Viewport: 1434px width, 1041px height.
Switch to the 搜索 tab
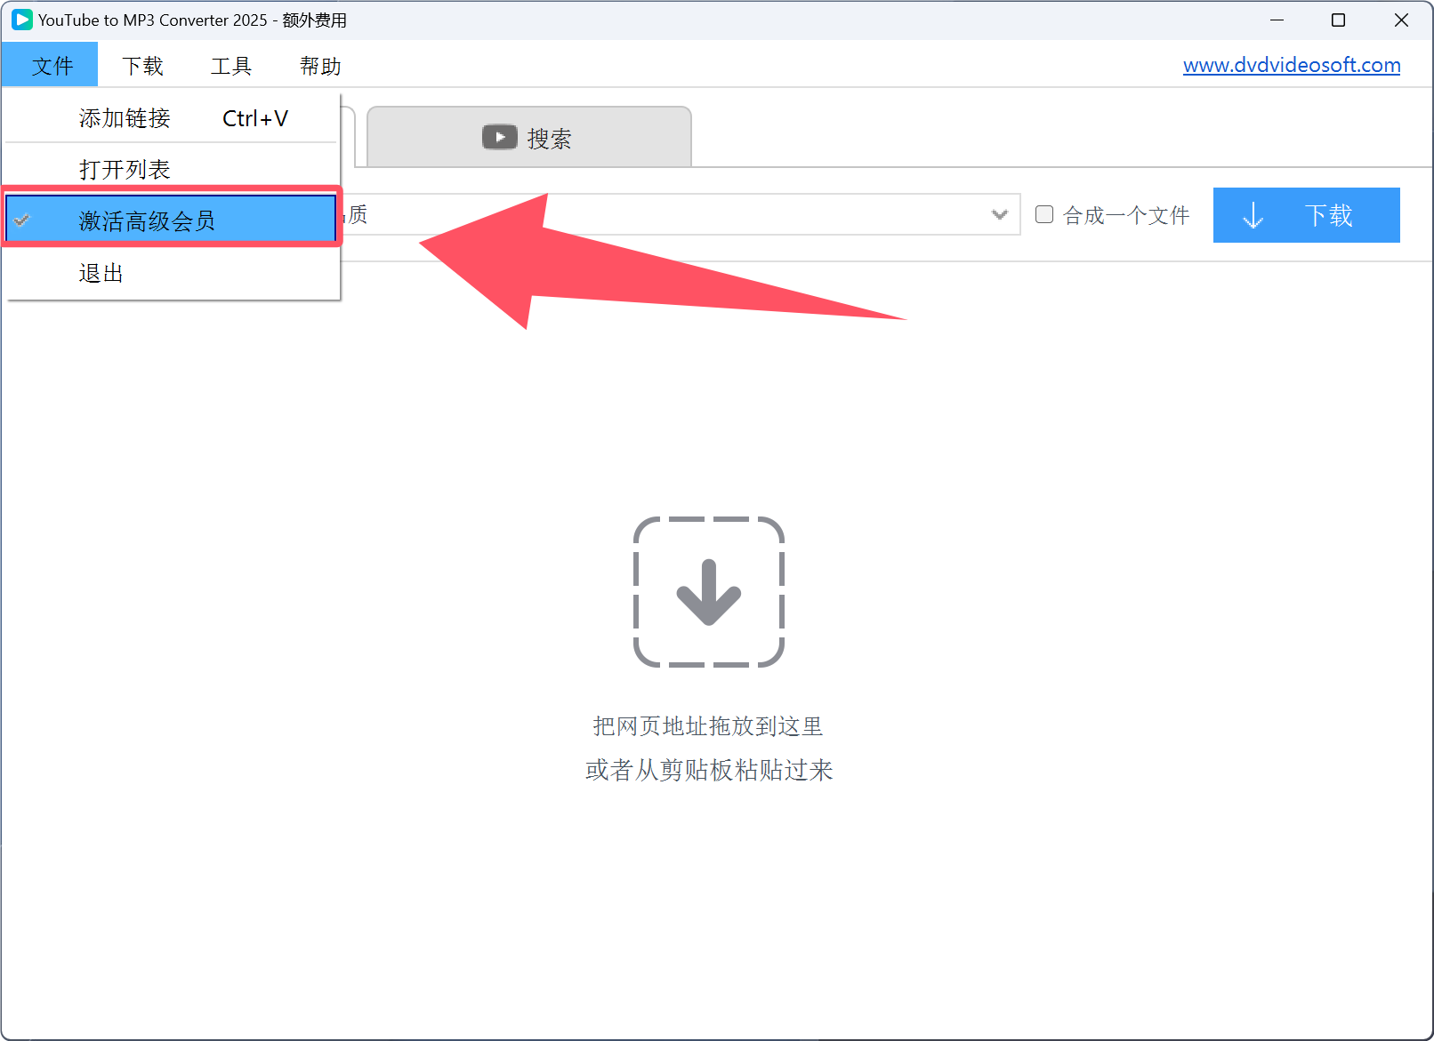[529, 138]
